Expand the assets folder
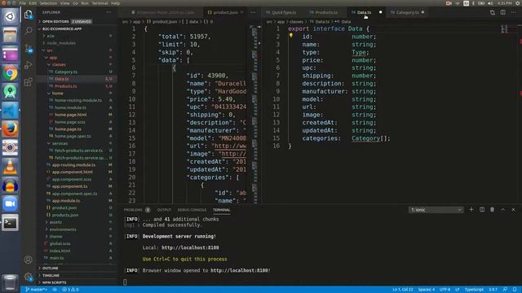This screenshot has height=293, width=522. point(55,222)
